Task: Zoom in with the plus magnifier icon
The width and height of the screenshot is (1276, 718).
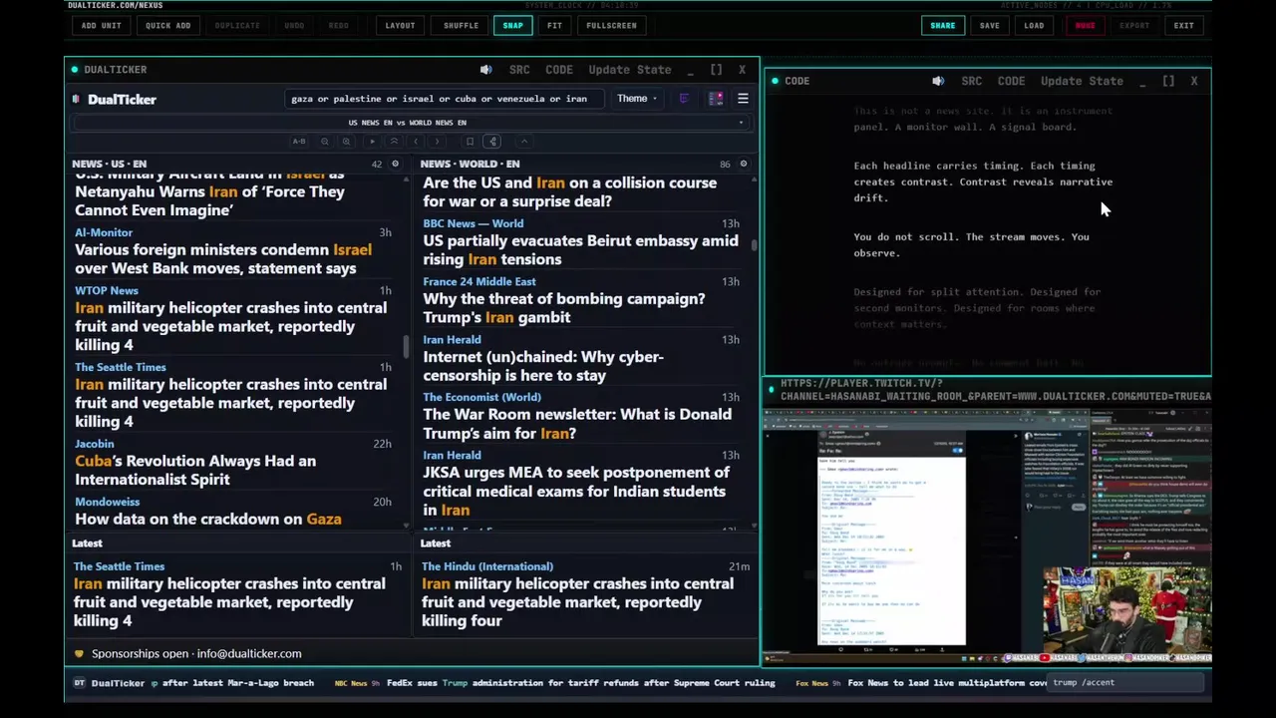Action: click(346, 142)
